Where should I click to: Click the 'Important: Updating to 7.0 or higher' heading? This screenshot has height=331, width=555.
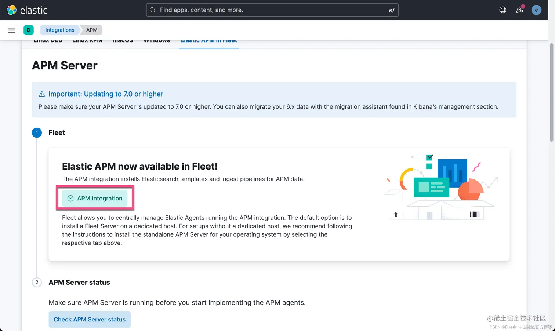click(x=106, y=94)
